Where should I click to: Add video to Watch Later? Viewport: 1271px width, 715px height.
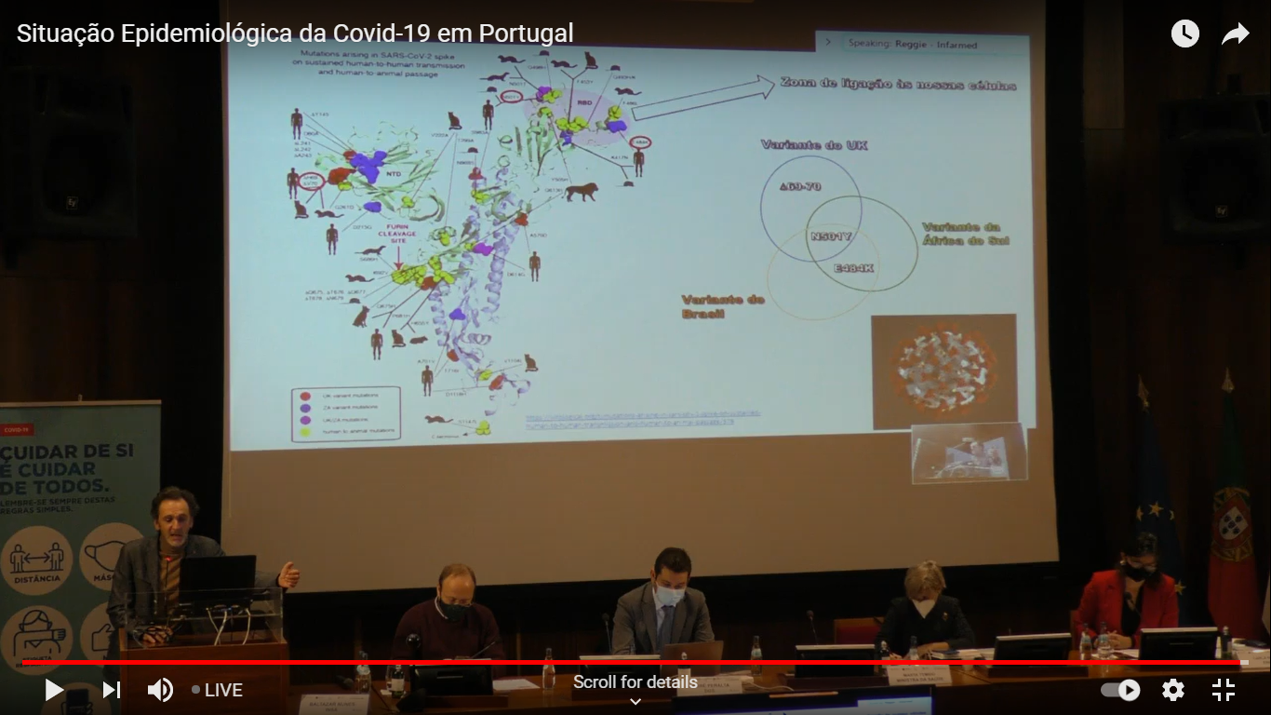tap(1184, 34)
